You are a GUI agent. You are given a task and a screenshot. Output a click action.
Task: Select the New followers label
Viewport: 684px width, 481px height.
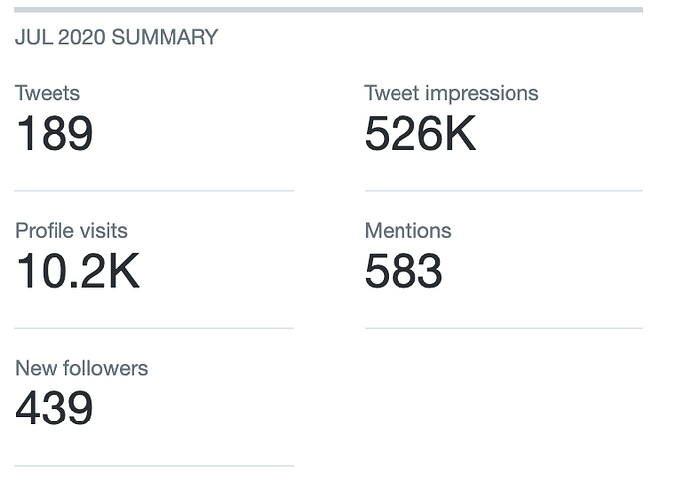81,368
